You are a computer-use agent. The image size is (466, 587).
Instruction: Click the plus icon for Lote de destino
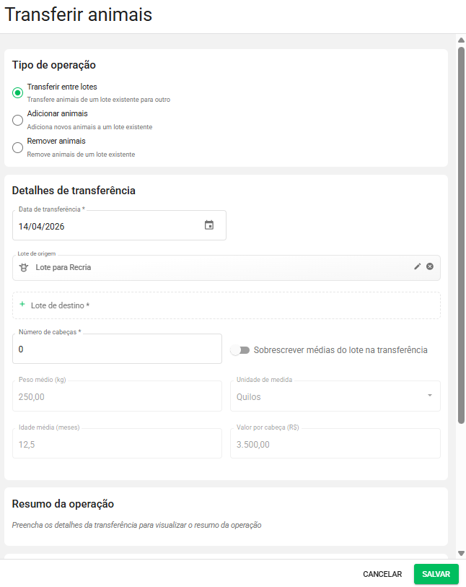(x=22, y=305)
